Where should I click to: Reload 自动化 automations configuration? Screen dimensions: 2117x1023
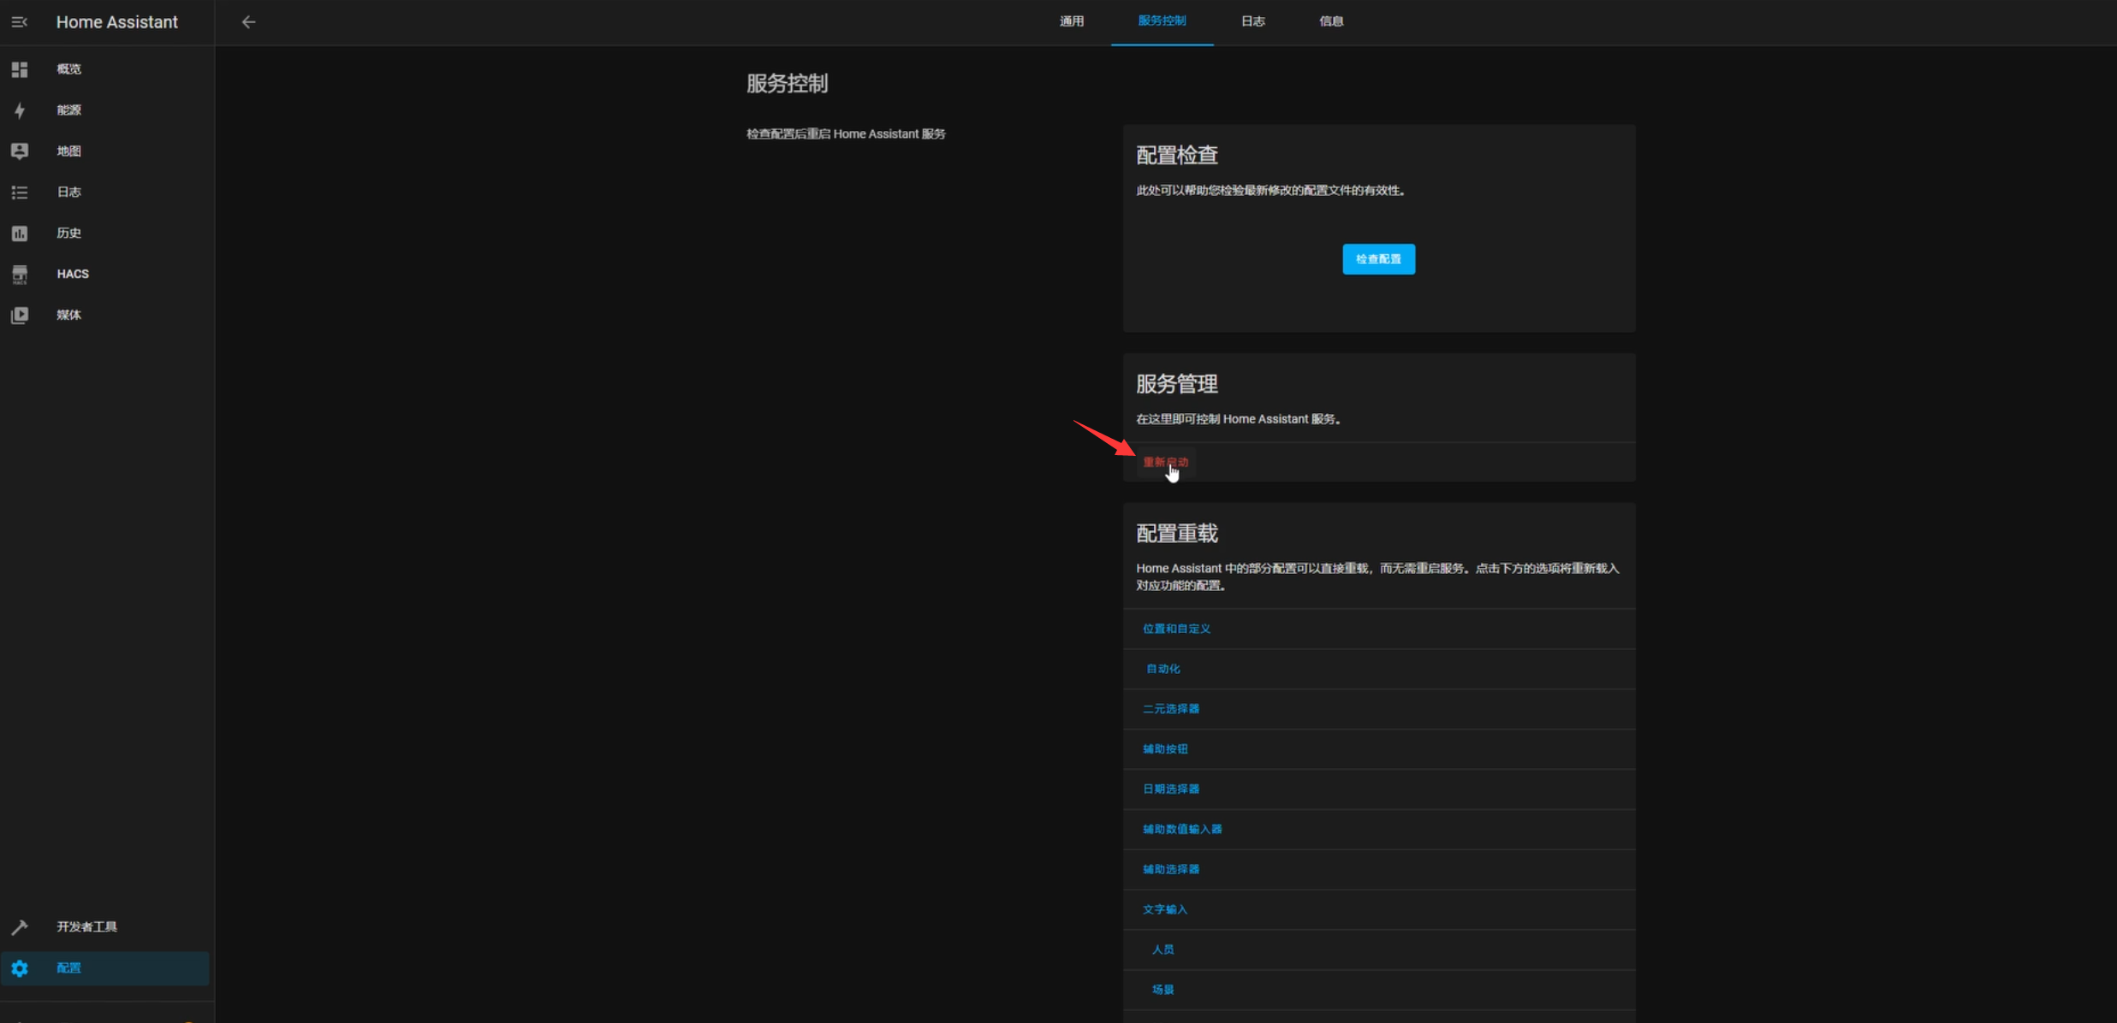click(x=1163, y=669)
